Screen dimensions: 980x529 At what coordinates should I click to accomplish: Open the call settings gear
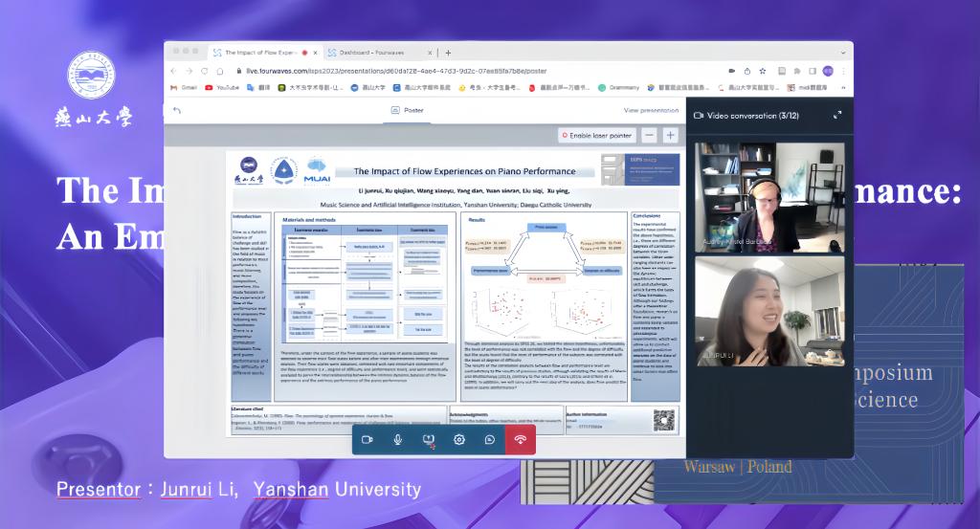point(459,439)
